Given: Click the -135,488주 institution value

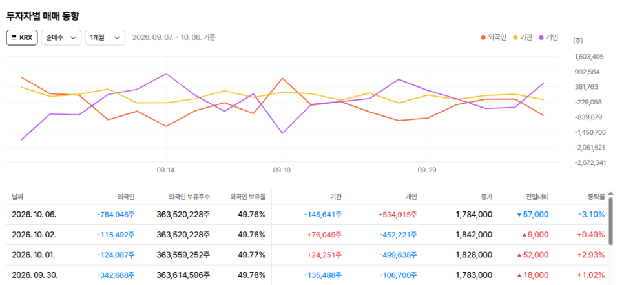Looking at the screenshot, I should (x=323, y=275).
